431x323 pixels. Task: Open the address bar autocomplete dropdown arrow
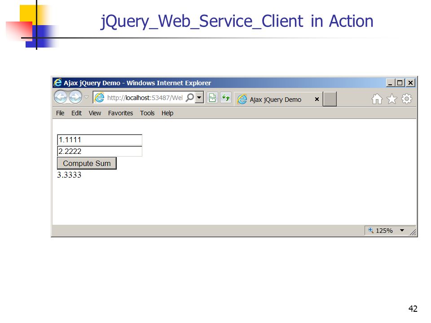199,97
